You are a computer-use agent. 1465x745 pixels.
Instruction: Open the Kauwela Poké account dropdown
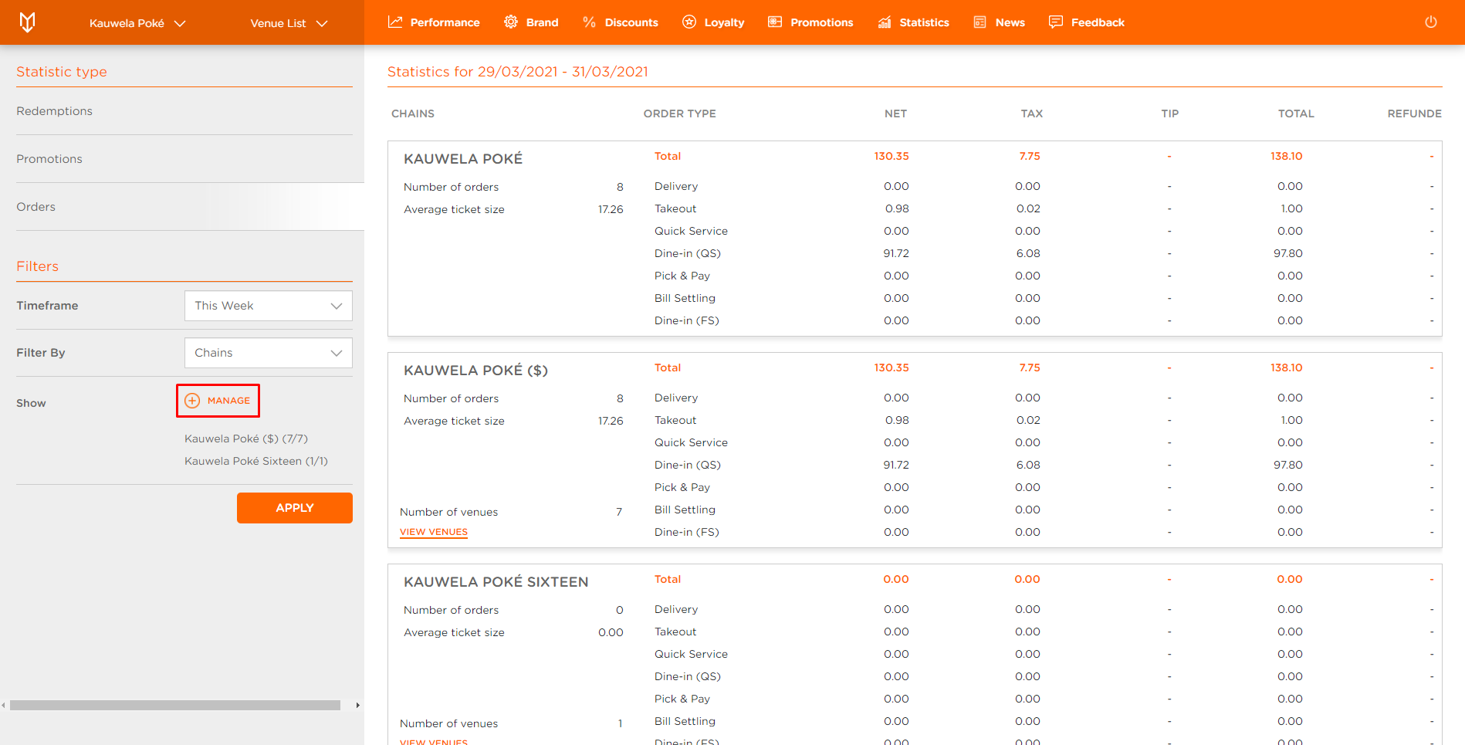(137, 23)
